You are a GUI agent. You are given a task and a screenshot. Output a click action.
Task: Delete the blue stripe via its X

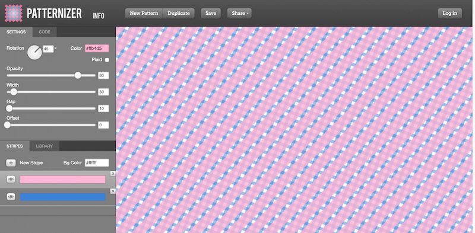(x=113, y=191)
